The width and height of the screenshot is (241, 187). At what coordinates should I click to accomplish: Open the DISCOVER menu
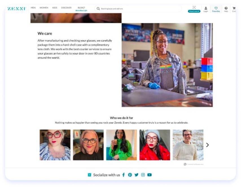(66, 8)
